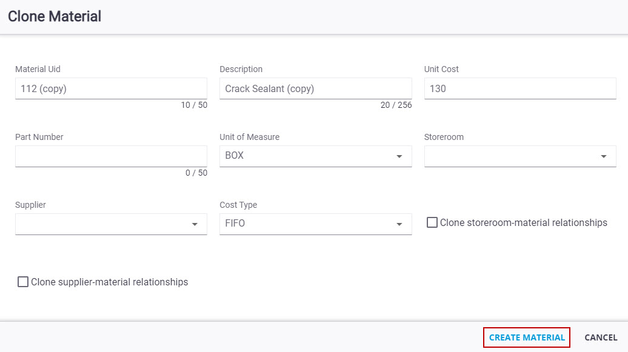Click the 'Clone supplier-material relationships' label text
Viewport: 628px width, 352px height.
(x=109, y=282)
